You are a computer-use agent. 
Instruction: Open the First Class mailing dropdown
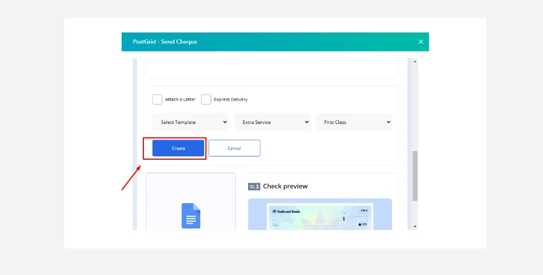pyautogui.click(x=354, y=122)
